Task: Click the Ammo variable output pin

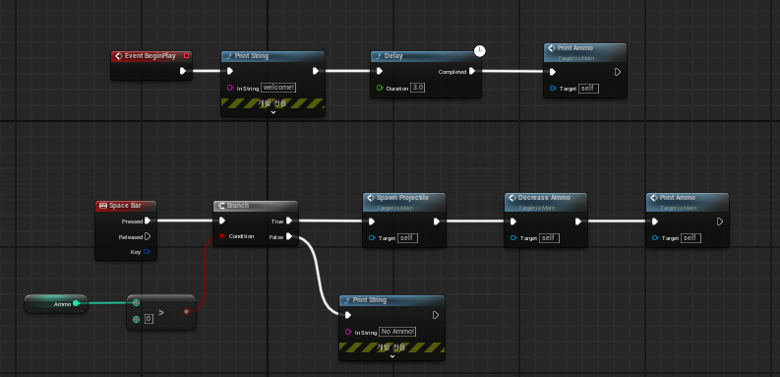Action: (x=76, y=303)
